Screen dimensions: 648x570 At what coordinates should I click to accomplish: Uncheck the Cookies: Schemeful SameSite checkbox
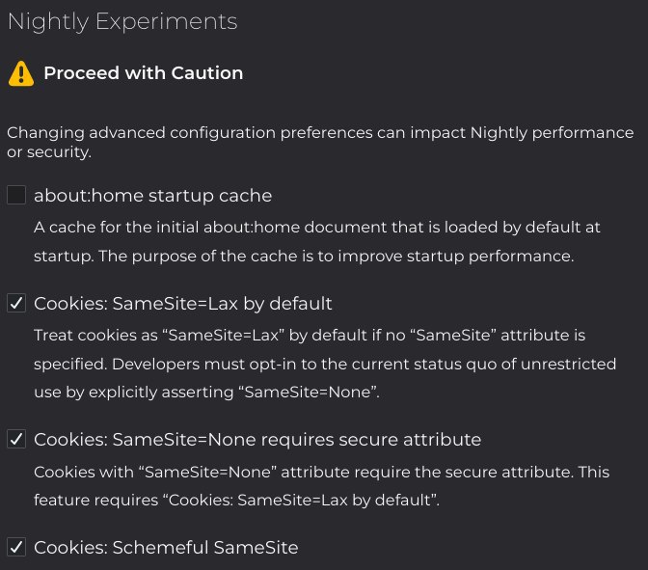[16, 547]
